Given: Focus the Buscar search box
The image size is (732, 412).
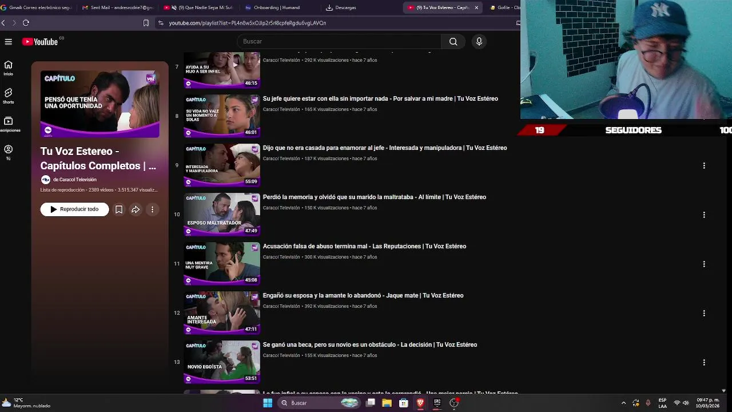Looking at the screenshot, I should tap(339, 41).
